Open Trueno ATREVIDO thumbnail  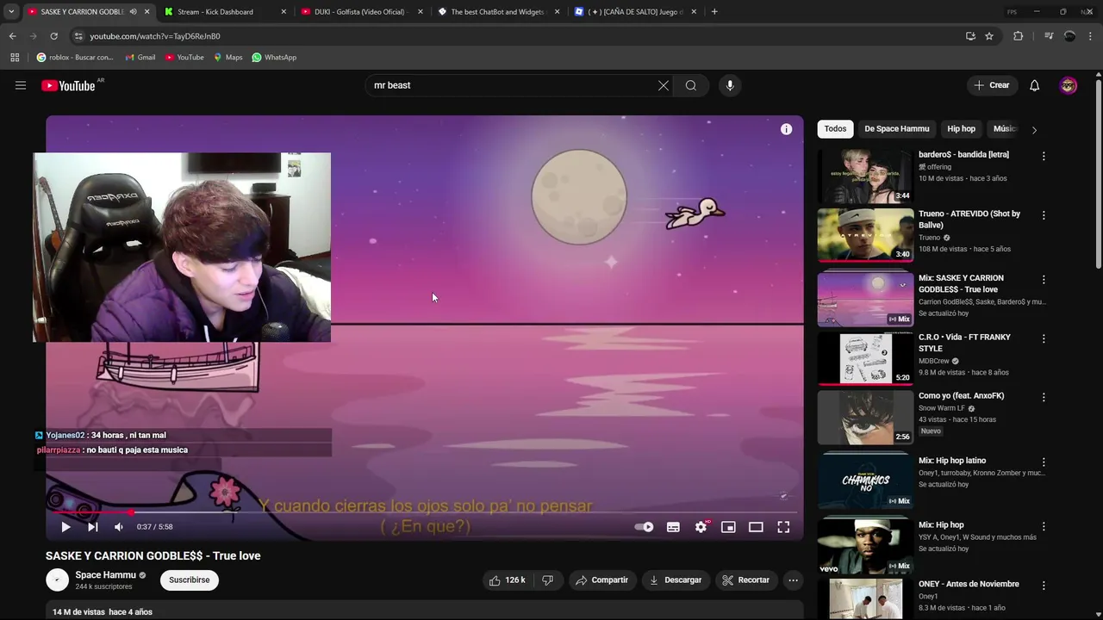point(865,235)
